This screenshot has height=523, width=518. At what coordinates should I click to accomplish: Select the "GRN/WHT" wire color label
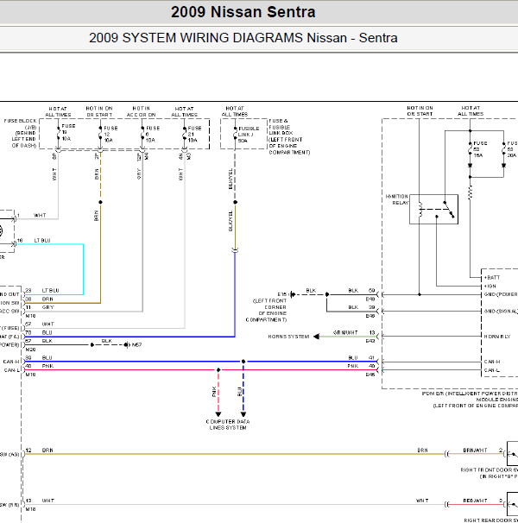coord(345,332)
